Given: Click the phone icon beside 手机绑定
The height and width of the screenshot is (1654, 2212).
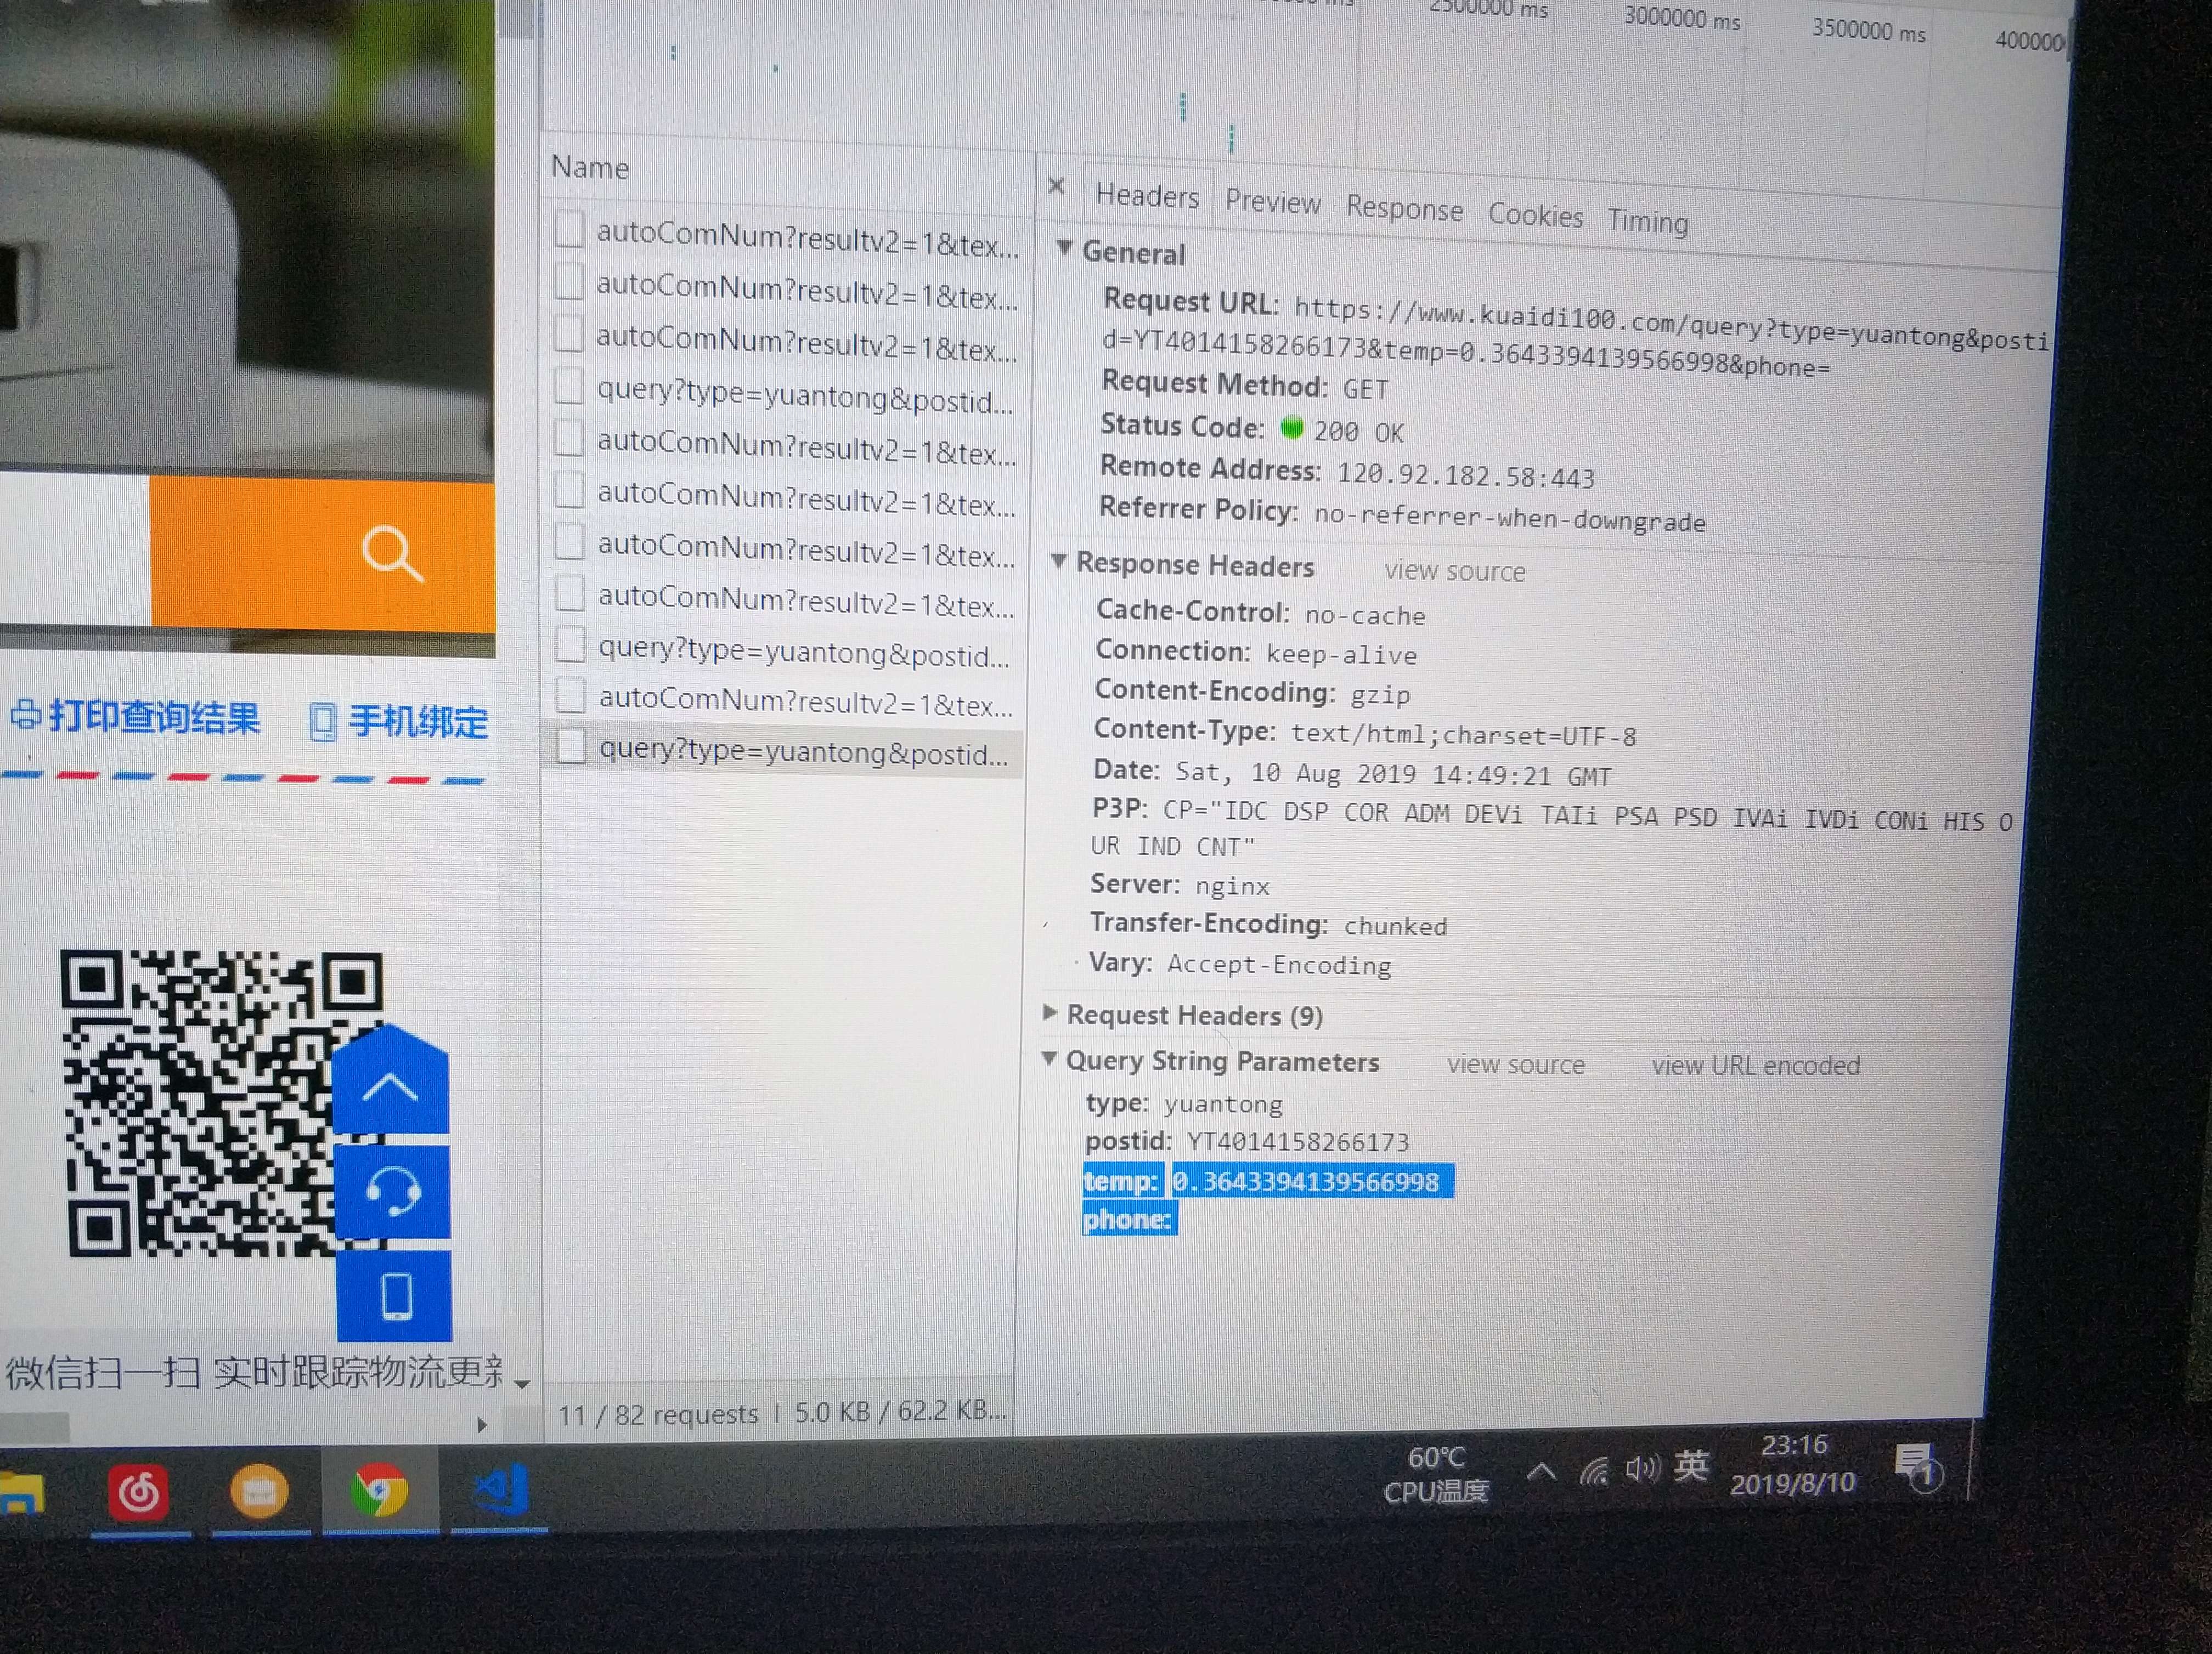Looking at the screenshot, I should pos(322,722).
